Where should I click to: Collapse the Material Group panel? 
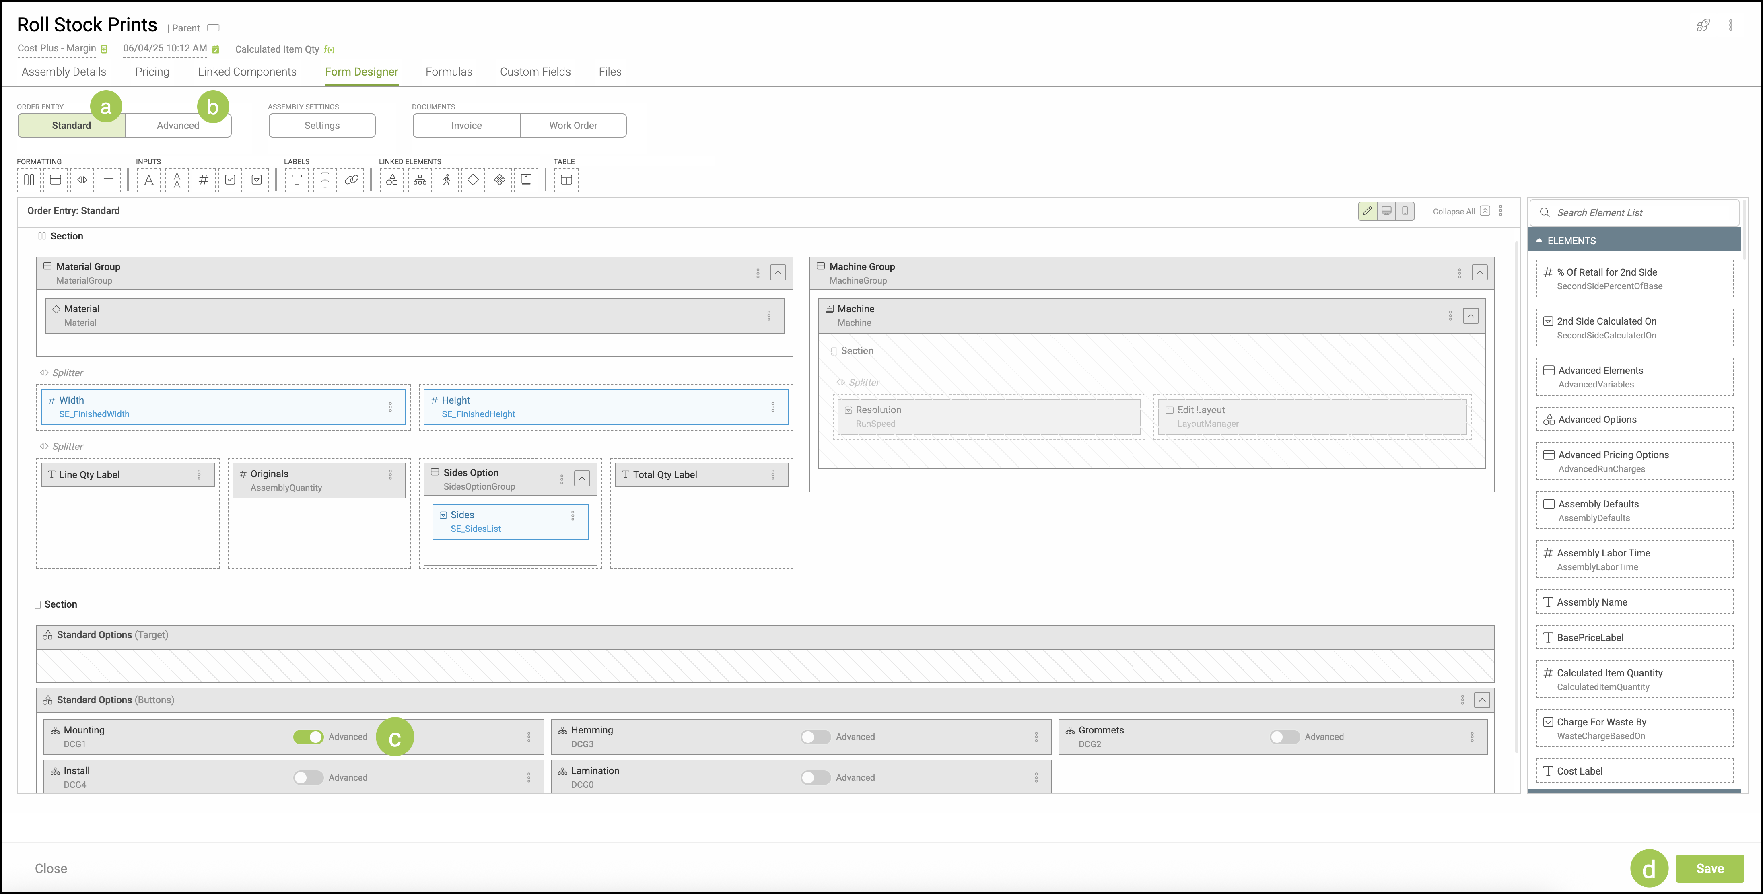(x=777, y=272)
